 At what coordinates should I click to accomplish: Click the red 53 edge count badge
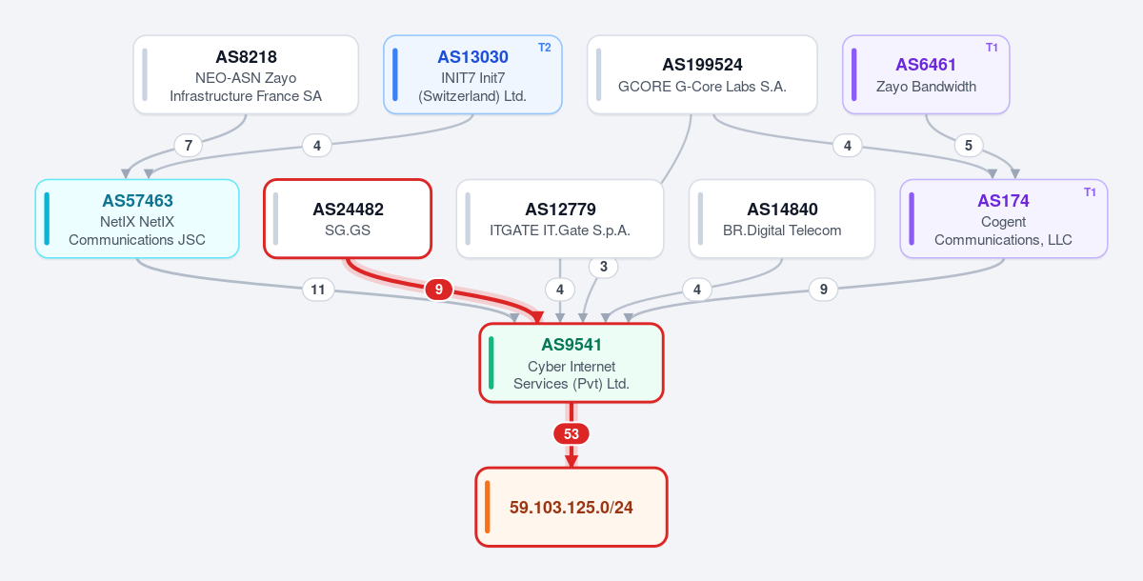point(571,434)
